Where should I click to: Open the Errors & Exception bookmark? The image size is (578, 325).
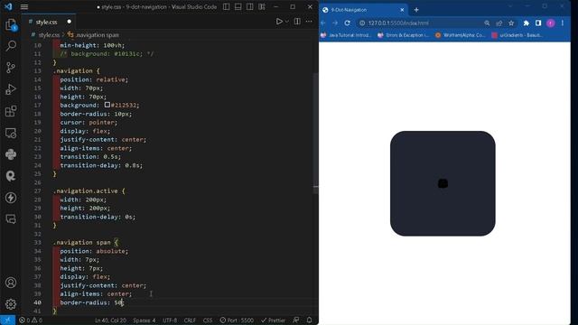[x=404, y=35]
